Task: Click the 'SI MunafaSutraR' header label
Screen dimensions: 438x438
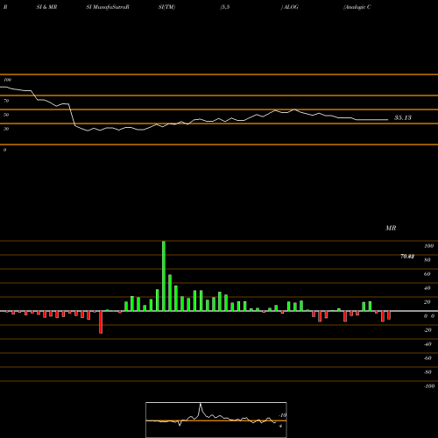Action: pos(108,7)
